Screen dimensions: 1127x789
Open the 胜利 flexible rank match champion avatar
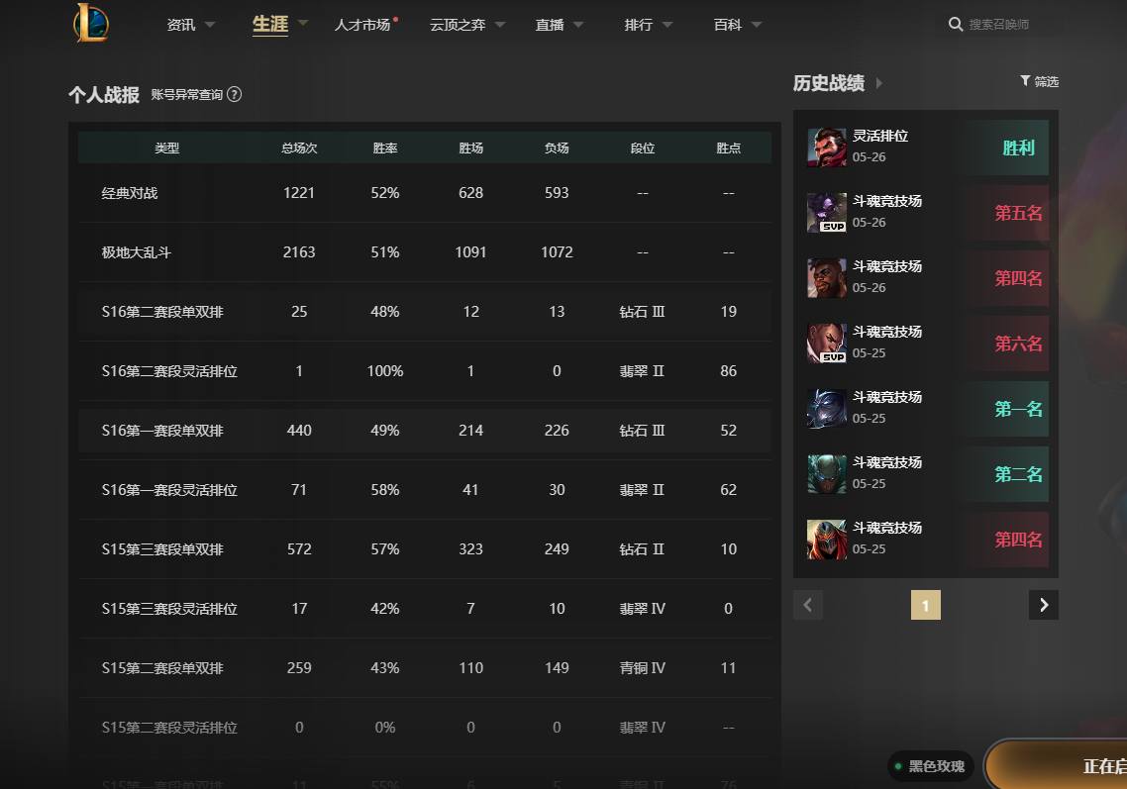[827, 148]
